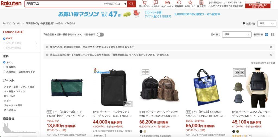Click the left handle of the price slider
Viewport: 278px width, 137px height.
point(3,132)
